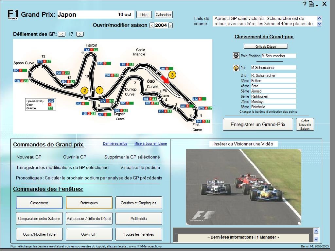
Task: Click Toutes les Fenêtres button
Action: click(x=139, y=234)
